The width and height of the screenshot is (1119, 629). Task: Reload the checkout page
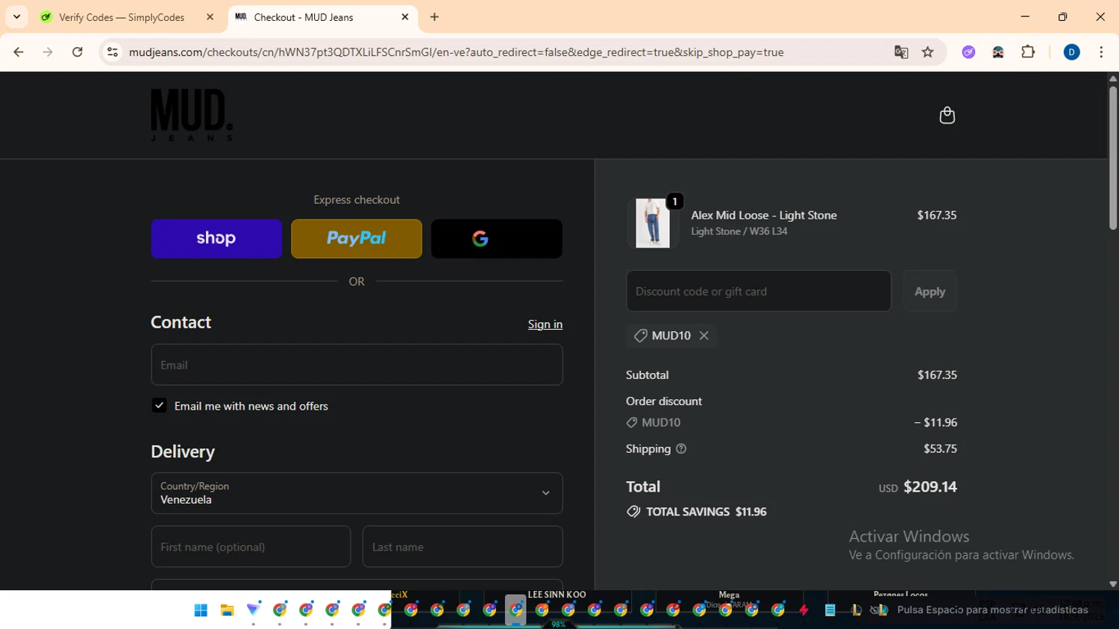pyautogui.click(x=77, y=52)
